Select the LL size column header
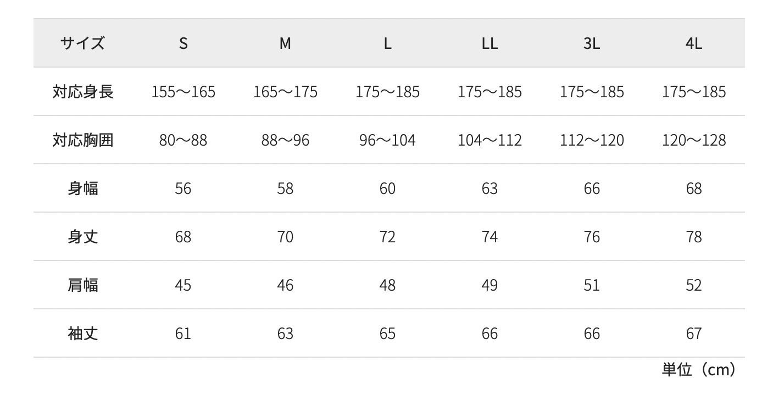Screen dimensions: 773x400 pyautogui.click(x=489, y=43)
